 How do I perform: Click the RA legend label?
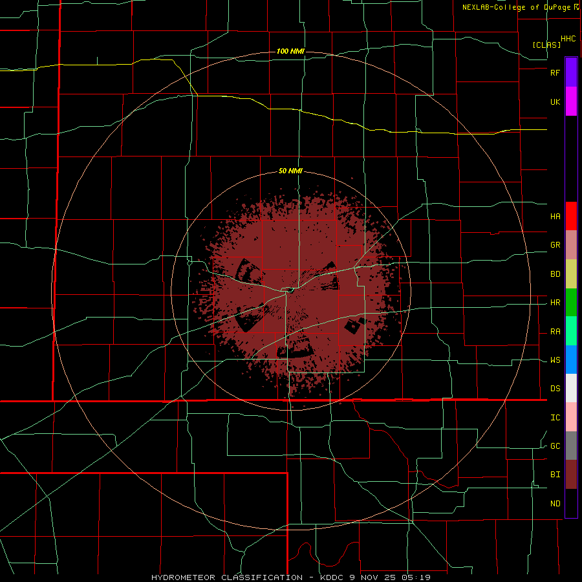[555, 332]
